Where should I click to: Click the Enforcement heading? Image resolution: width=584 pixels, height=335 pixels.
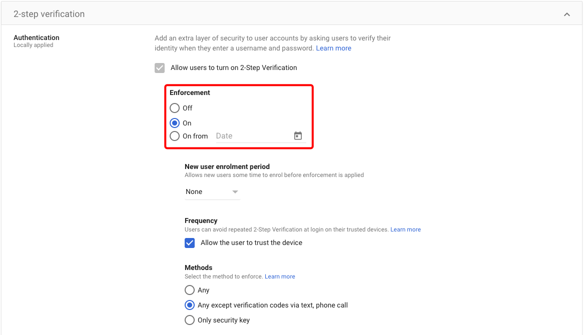(190, 93)
